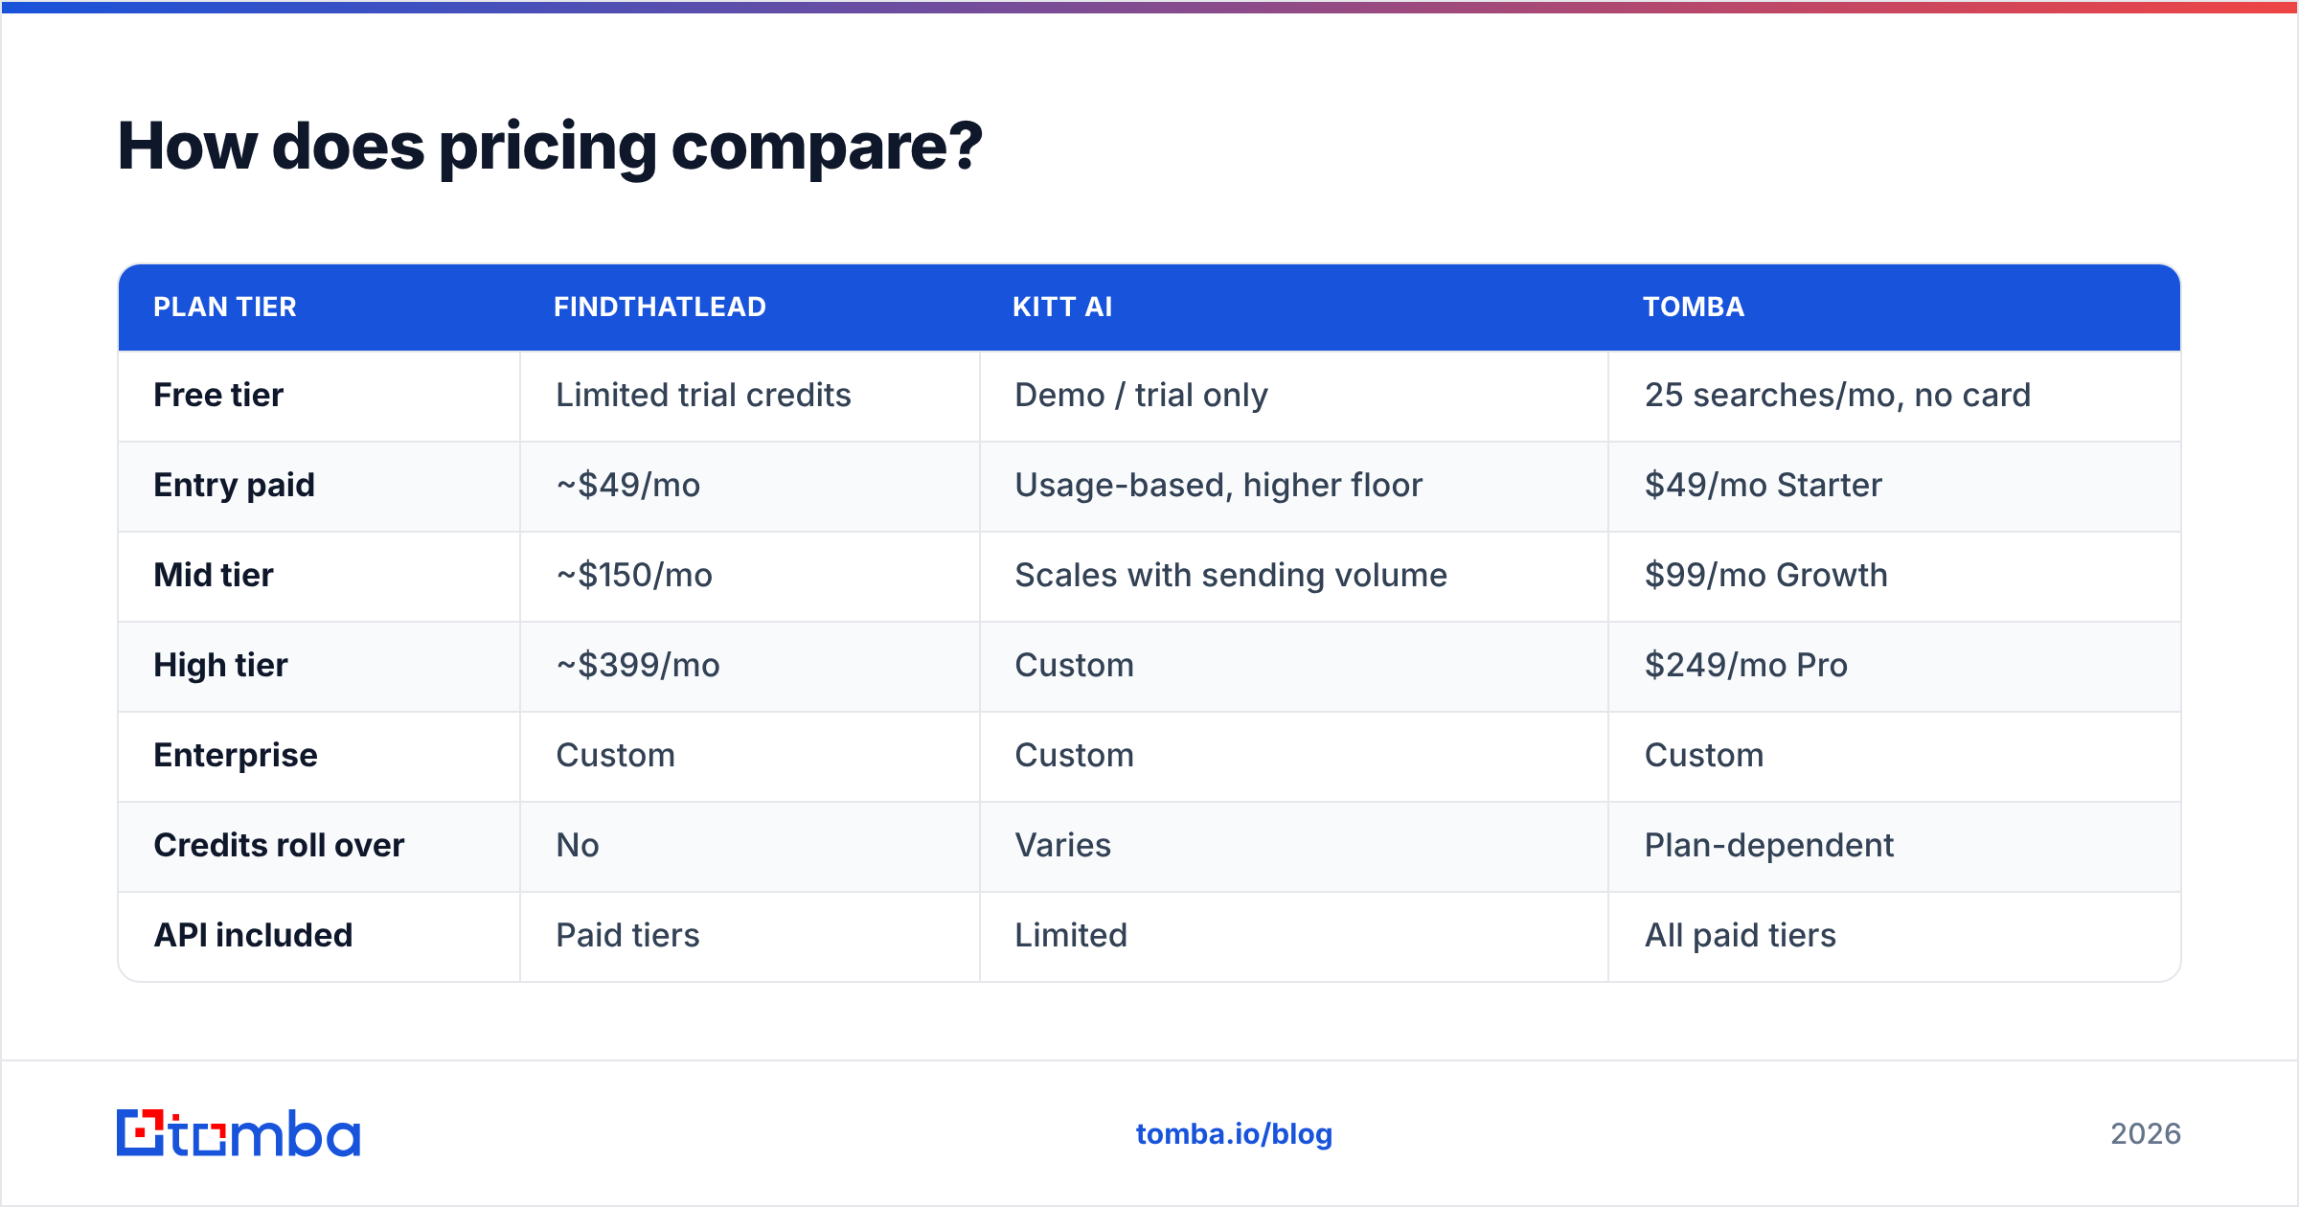
Task: Select the 'Free tier' row label
Action: tap(218, 395)
